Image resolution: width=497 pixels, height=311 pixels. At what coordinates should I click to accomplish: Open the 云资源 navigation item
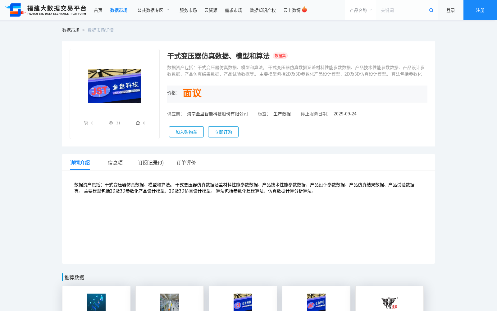(x=211, y=10)
